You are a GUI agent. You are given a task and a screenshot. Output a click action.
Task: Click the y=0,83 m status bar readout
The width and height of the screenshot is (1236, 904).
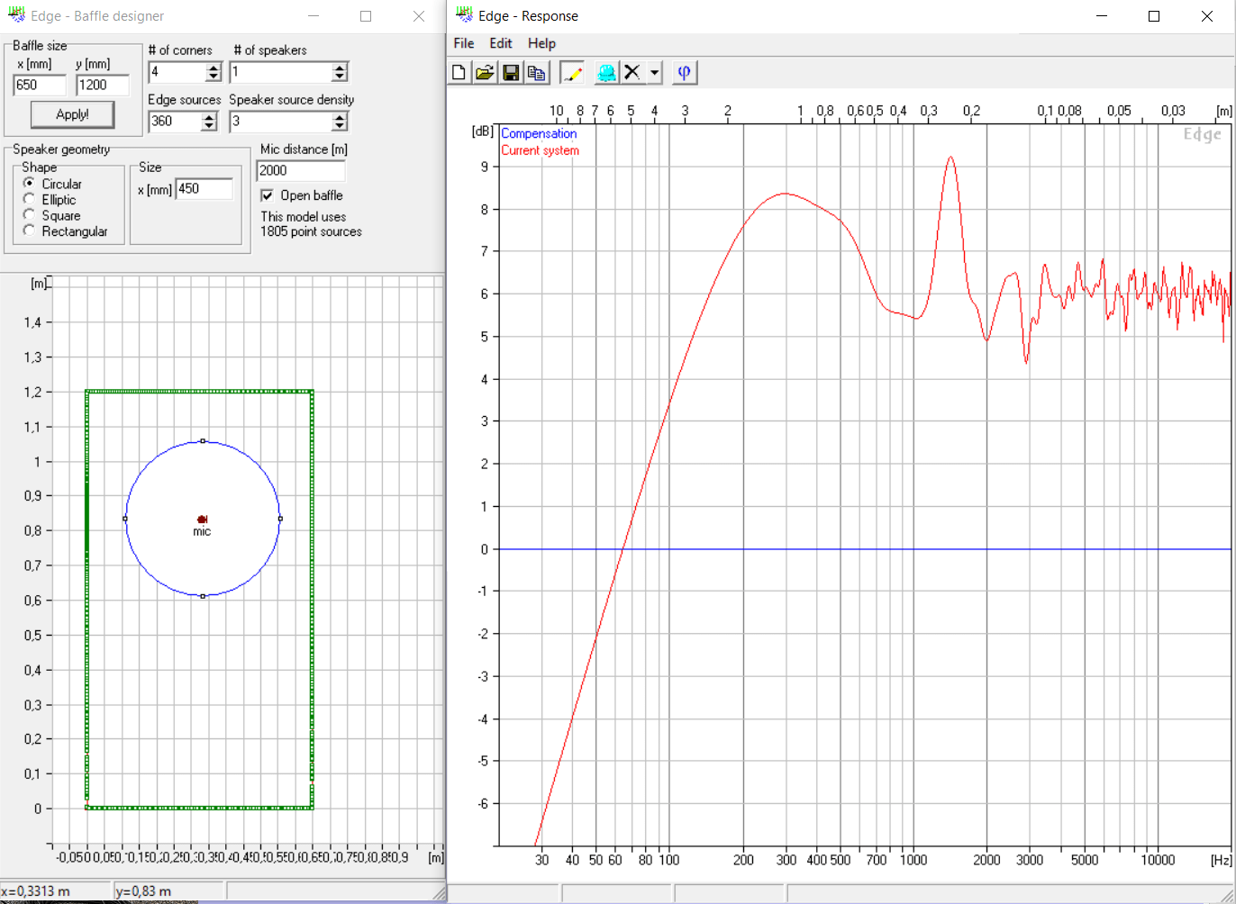[144, 891]
